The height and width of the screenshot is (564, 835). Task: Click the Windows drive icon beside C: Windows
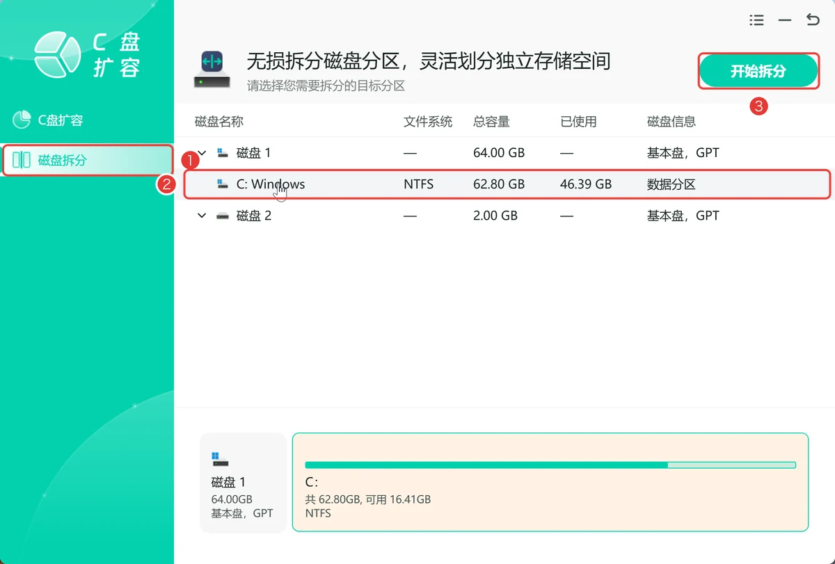point(223,184)
